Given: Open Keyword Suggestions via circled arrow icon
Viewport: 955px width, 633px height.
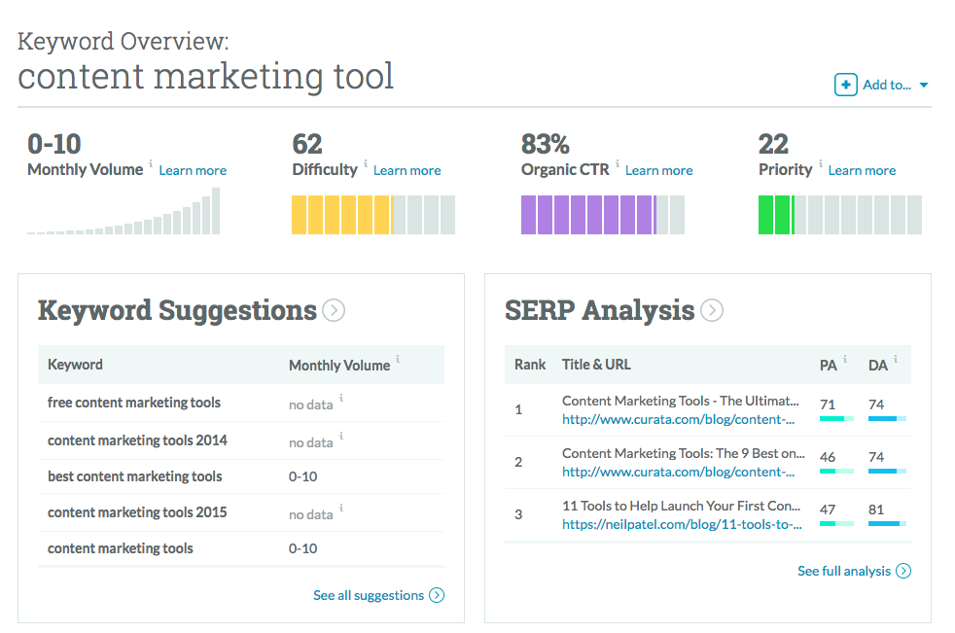Looking at the screenshot, I should point(334,310).
